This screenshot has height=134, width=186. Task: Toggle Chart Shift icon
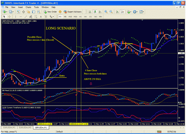[x=122, y=12]
